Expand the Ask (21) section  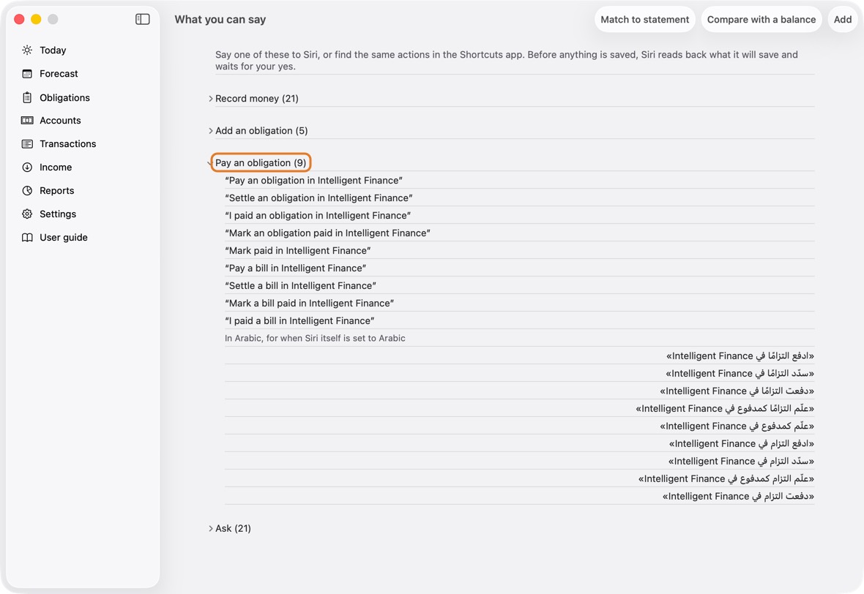(x=210, y=528)
